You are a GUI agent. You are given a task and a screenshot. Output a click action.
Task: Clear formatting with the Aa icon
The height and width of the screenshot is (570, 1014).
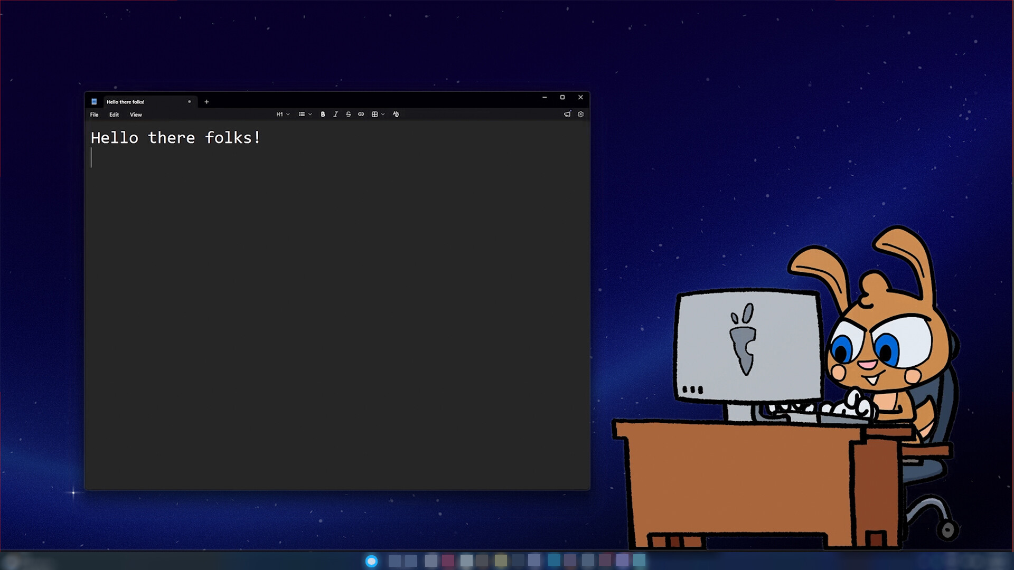(396, 114)
